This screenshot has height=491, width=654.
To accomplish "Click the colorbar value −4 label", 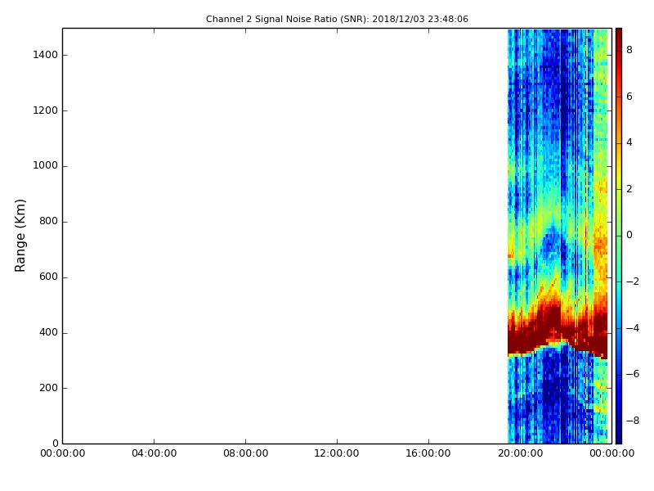I will [x=632, y=328].
